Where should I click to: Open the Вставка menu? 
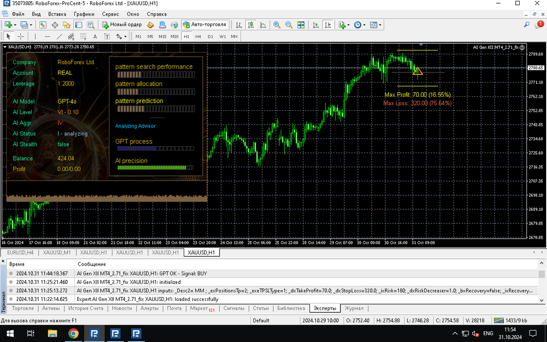point(57,14)
